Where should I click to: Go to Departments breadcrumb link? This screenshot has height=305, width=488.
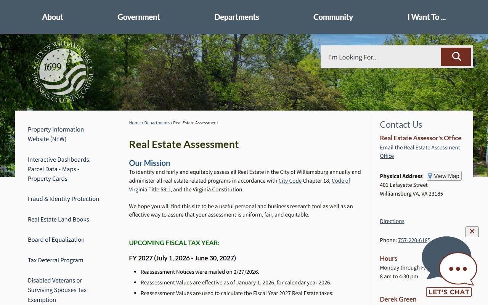point(157,123)
